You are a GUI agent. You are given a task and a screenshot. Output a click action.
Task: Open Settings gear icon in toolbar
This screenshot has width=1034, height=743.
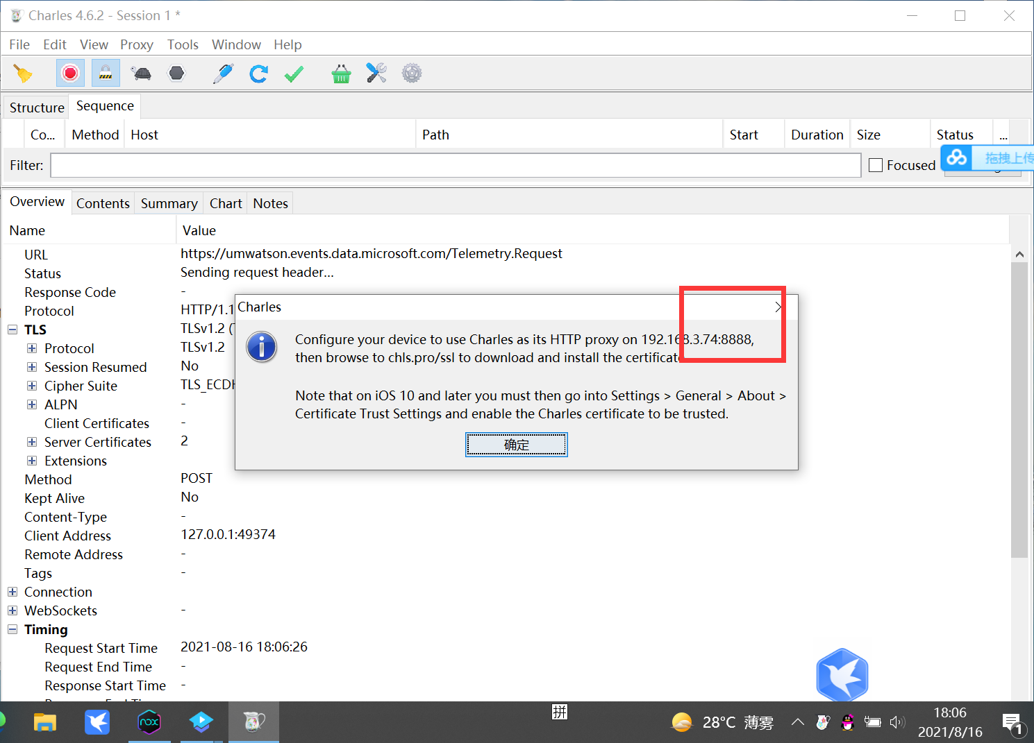point(412,74)
